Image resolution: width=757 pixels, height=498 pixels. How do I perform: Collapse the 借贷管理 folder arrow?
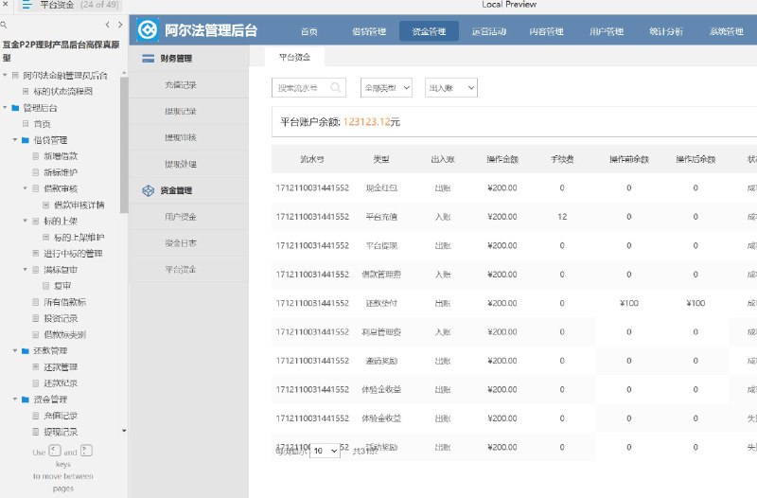tap(15, 139)
